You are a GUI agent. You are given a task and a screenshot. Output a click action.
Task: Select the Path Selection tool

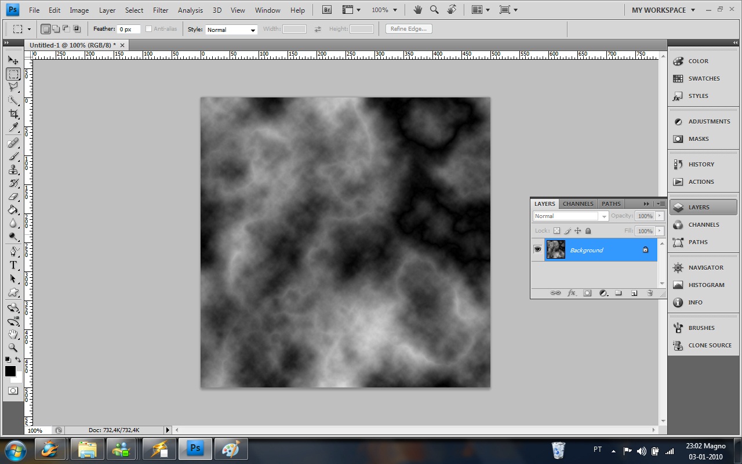click(13, 279)
